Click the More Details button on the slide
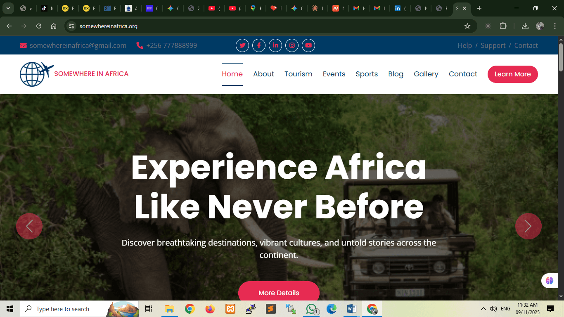Image resolution: width=564 pixels, height=317 pixels. click(279, 292)
